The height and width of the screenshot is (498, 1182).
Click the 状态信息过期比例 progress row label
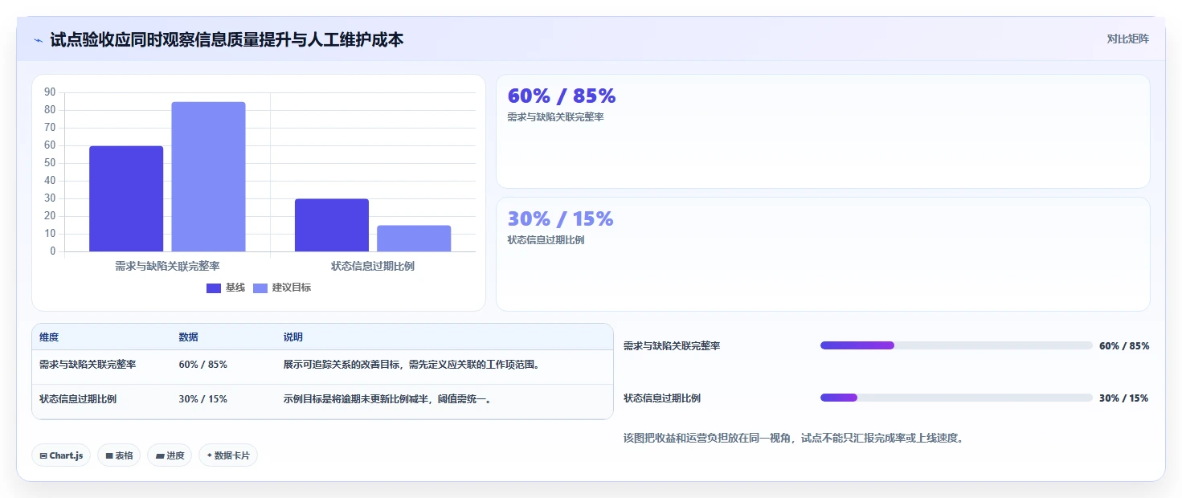click(x=662, y=398)
